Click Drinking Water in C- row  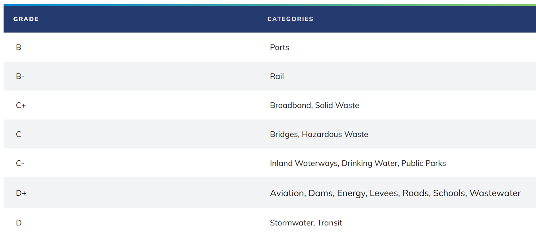coord(369,163)
